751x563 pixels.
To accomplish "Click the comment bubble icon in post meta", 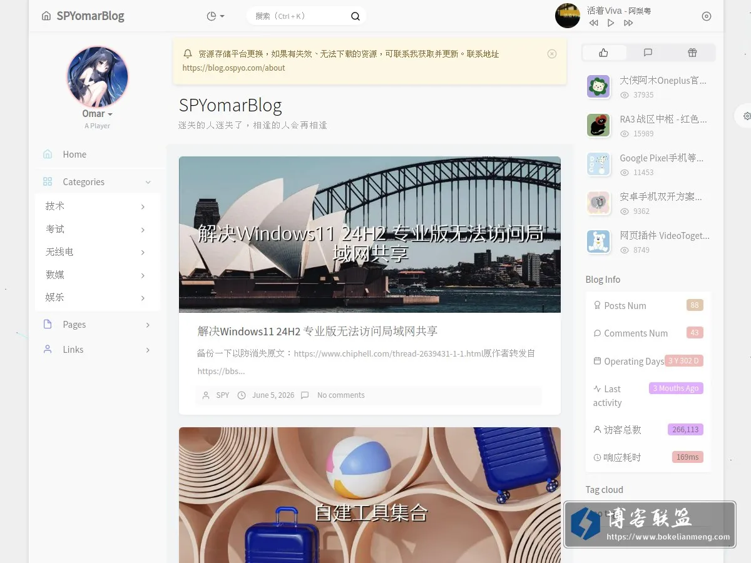I will click(x=305, y=395).
